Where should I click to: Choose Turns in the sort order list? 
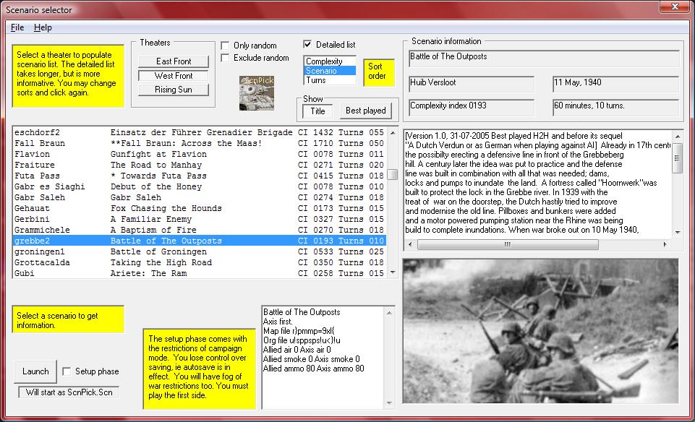click(330, 80)
